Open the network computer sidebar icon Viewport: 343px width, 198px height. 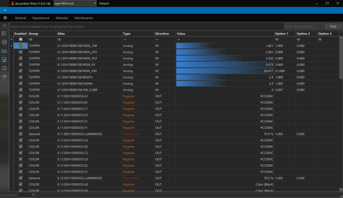[4, 60]
